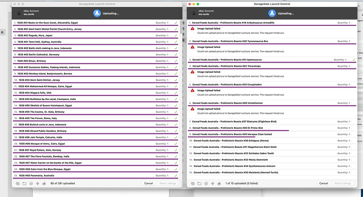Cancel the 15-listing upload in the right window
Image resolution: width=363 pixels, height=197 pixels.
[x=324, y=184]
